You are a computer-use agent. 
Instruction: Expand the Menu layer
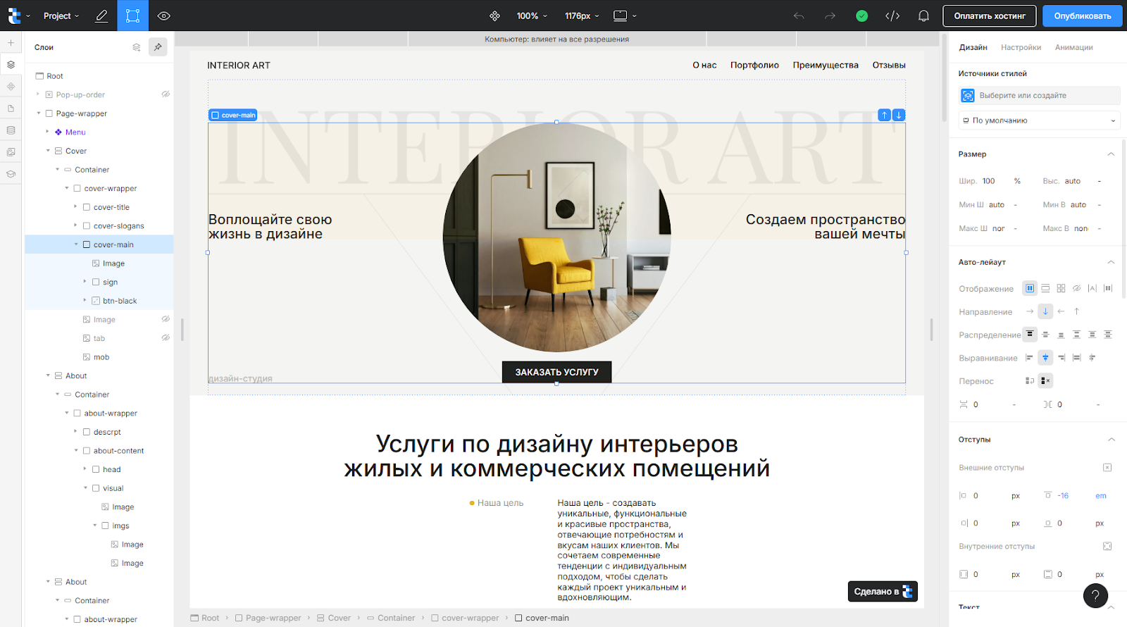[48, 132]
